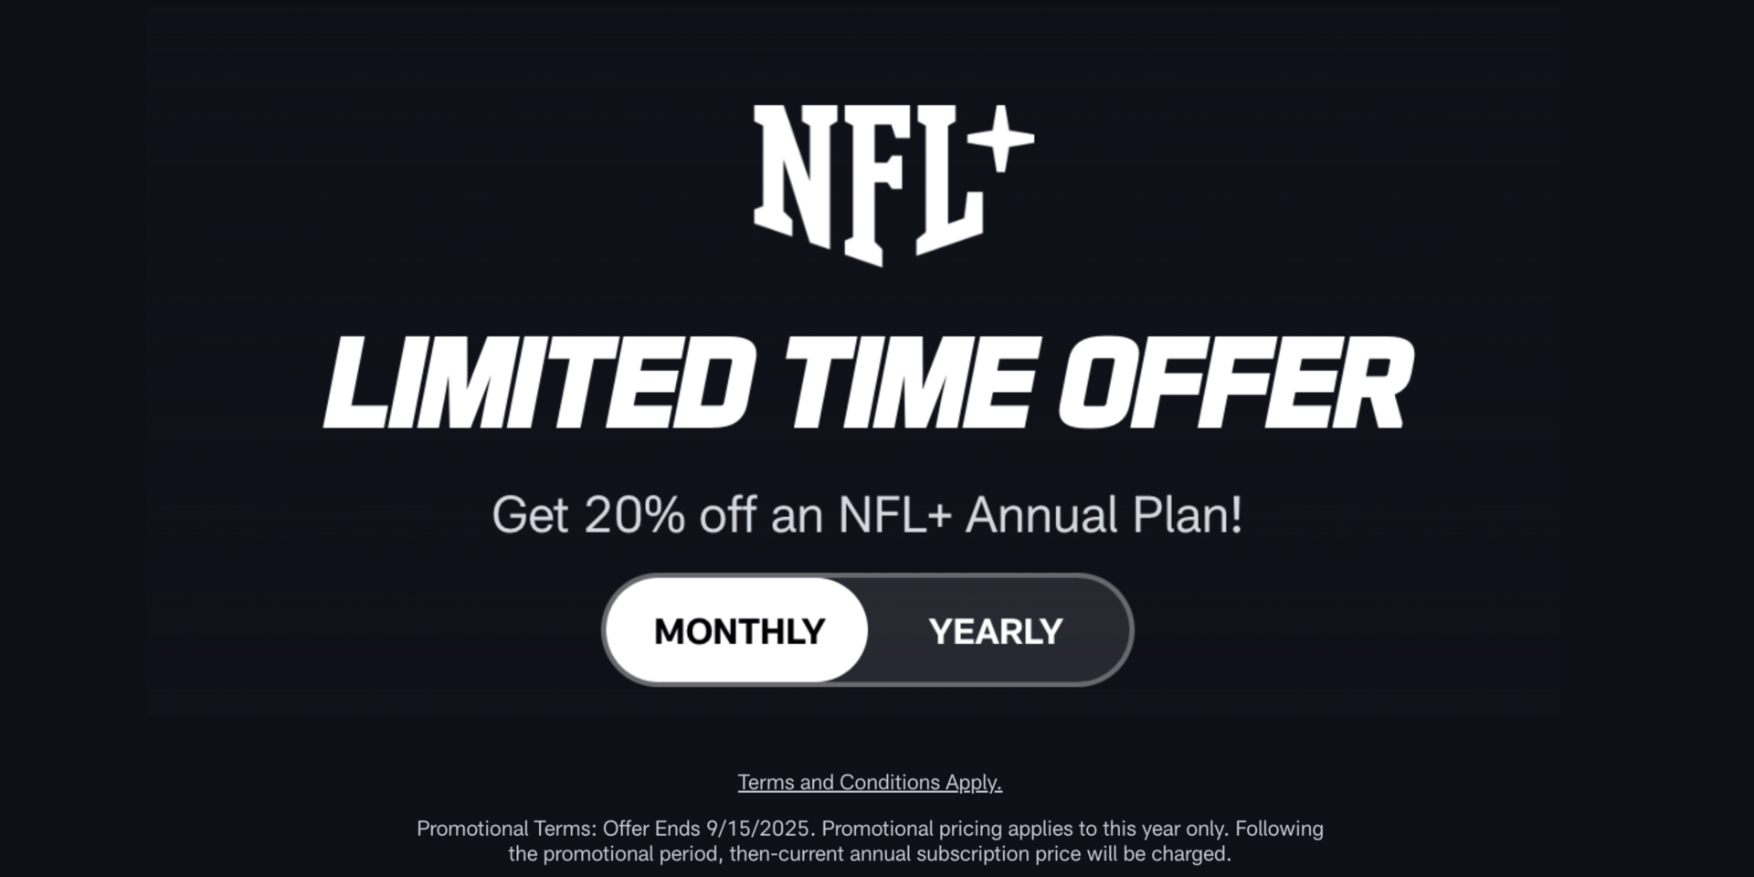The width and height of the screenshot is (1754, 877).
Task: Click the Offer Ends 9/15/2025 text
Action: click(706, 829)
